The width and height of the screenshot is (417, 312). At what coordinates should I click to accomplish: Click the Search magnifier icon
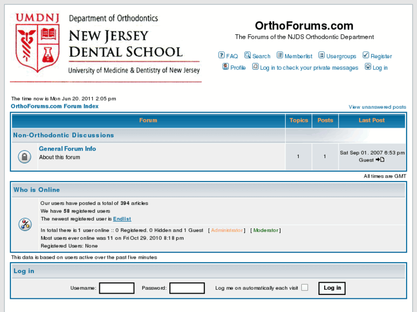click(x=247, y=55)
